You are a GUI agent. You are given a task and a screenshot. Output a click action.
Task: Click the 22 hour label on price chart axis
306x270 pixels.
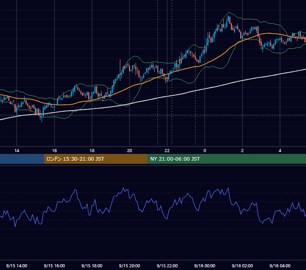(x=167, y=151)
